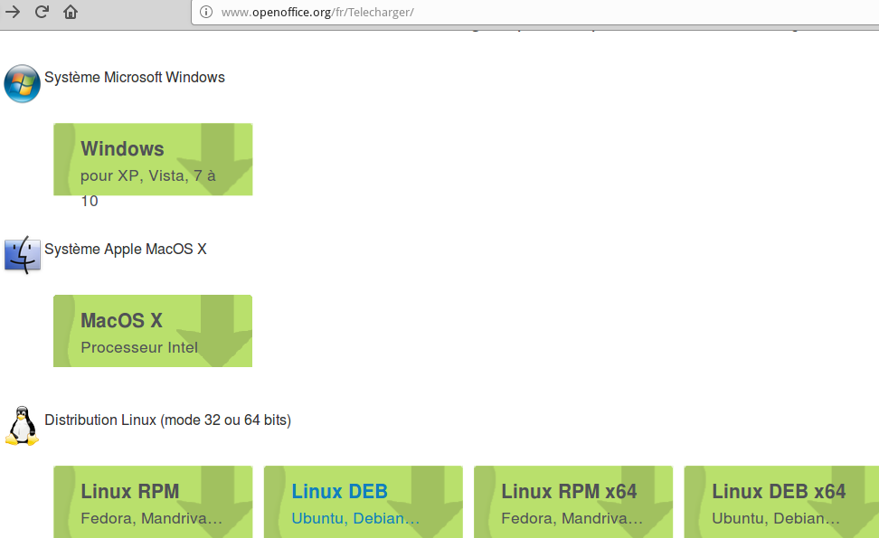
Task: Download the Linux RPM Fedora, Mandriva package
Action: (x=153, y=502)
